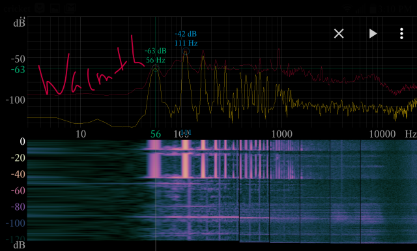Tap the '0' label on the waterfall scale

23,141
